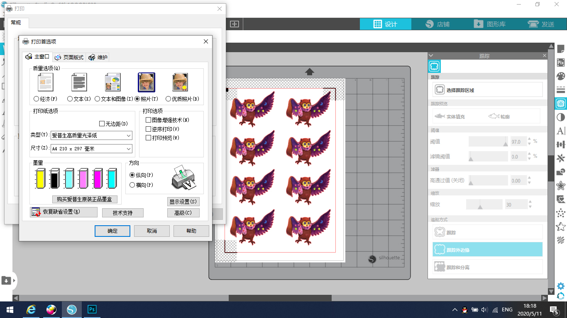Increase the 高通过值 value with stepper
This screenshot has height=318, width=567.
point(529,178)
